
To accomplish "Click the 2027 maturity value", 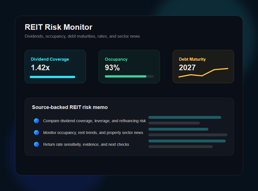I will tap(187, 68).
